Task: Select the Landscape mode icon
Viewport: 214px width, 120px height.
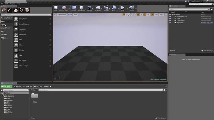Action: [15, 10]
